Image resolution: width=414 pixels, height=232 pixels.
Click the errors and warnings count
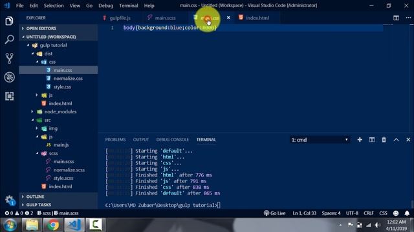point(19,213)
